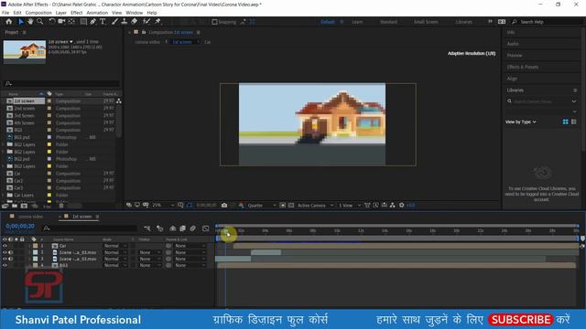The width and height of the screenshot is (586, 329).
Task: Open the Layer menu
Action: pyautogui.click(x=61, y=13)
